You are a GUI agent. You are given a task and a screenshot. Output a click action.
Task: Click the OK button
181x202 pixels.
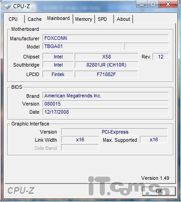click(159, 191)
